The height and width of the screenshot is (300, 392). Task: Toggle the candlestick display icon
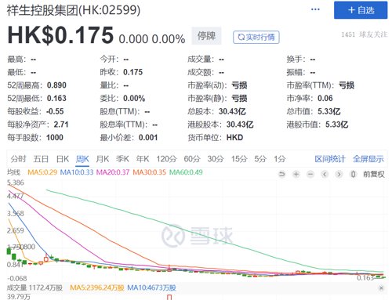353,174
